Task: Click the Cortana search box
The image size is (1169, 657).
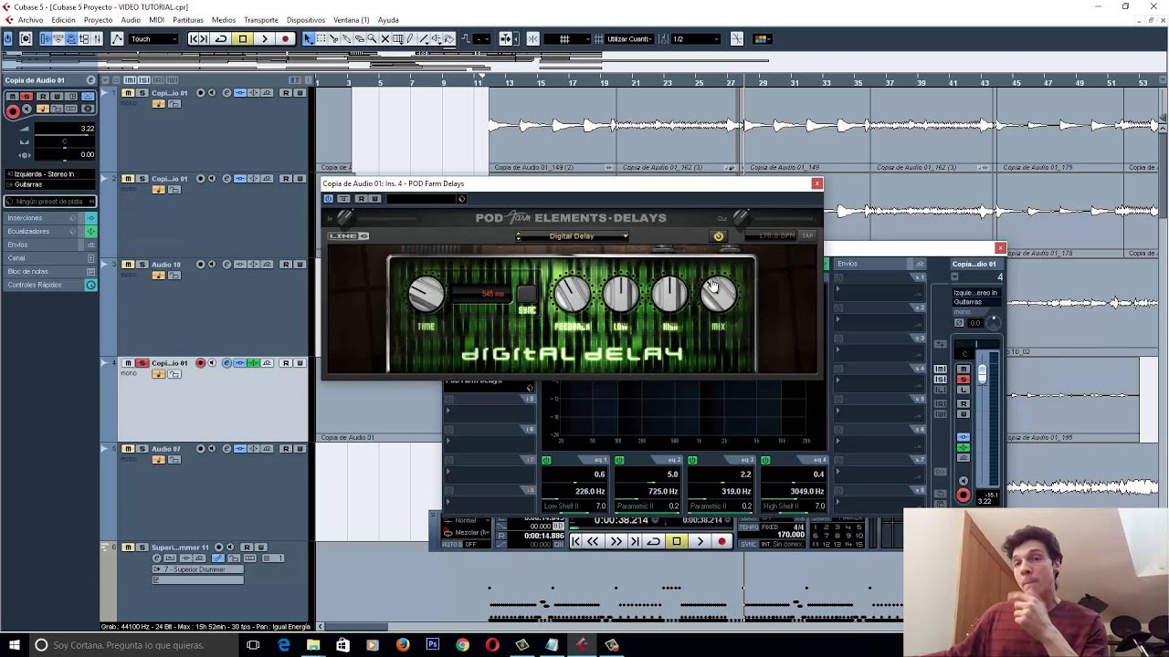Action: coord(132,645)
